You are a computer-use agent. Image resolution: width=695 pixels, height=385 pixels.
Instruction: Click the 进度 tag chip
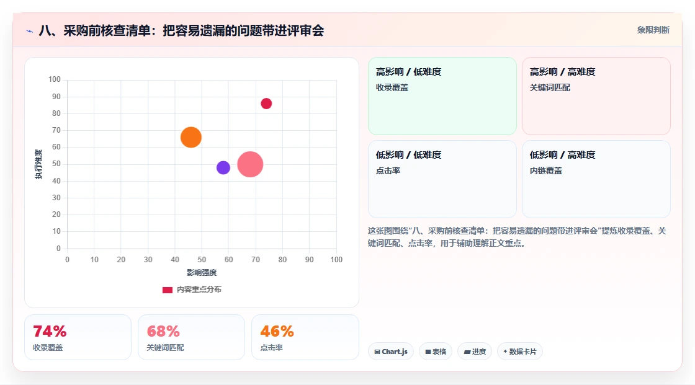tap(475, 352)
